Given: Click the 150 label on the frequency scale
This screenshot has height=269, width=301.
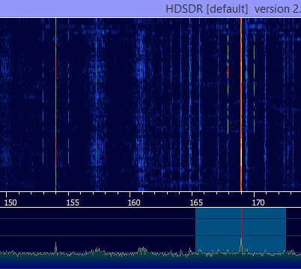Looking at the screenshot, I should click(10, 202).
